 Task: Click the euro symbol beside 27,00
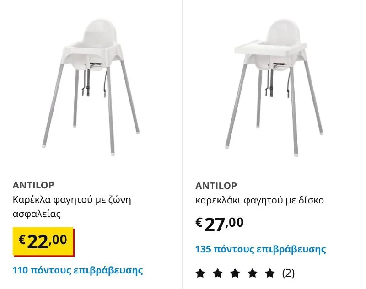click(x=199, y=222)
